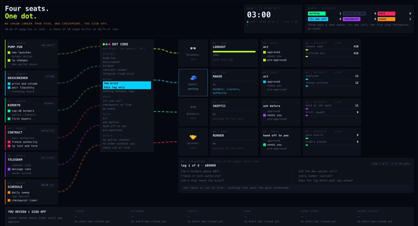Click the "step 3 of 5 · 3 to the gate" badge
418x226 pixels.
pos(391,164)
